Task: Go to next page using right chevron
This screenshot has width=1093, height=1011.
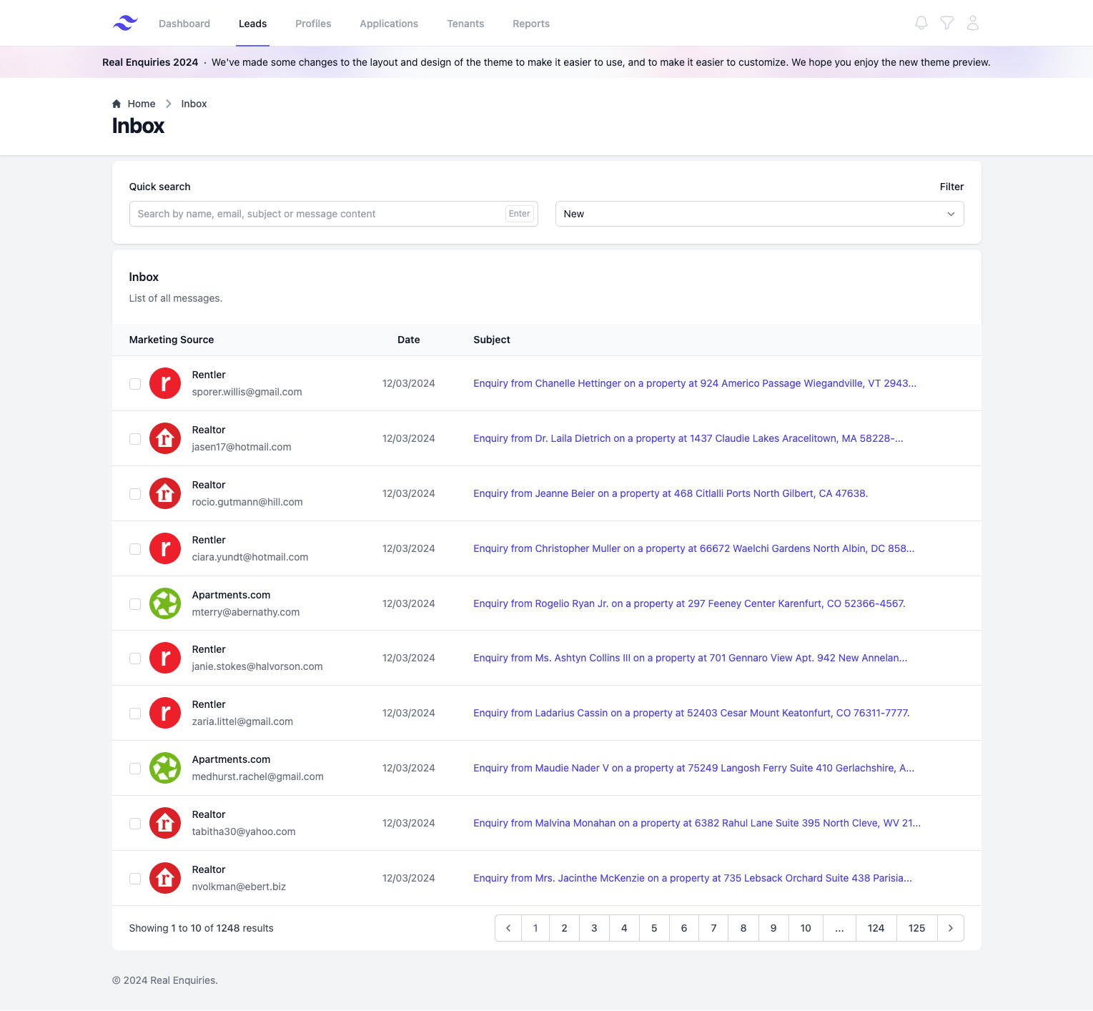Action: 950,928
